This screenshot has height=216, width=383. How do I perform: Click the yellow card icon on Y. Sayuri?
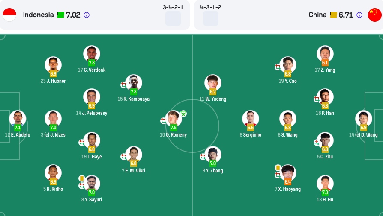pyautogui.click(x=82, y=178)
